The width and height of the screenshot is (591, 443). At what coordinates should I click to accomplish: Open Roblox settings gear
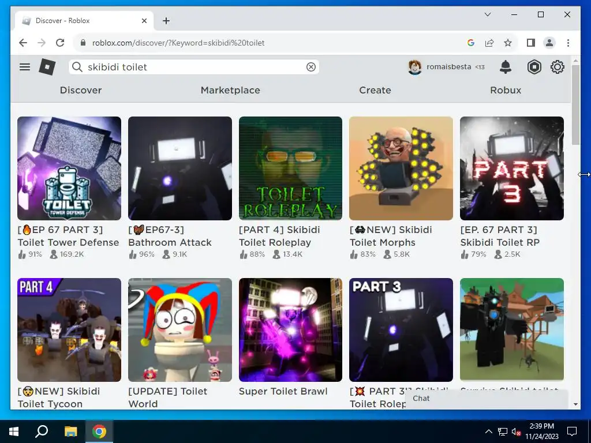[557, 67]
